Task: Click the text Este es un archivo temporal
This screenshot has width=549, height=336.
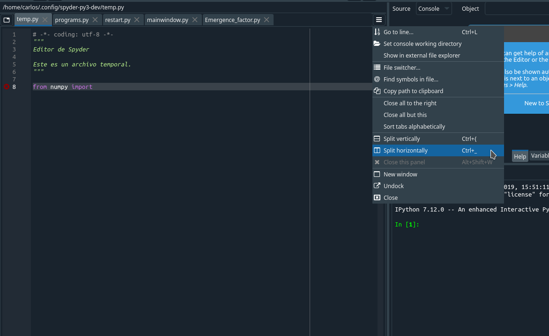Action: [82, 64]
